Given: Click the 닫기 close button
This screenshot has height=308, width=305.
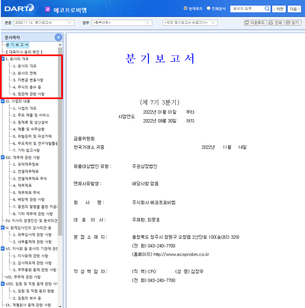Looking at the screenshot, I should 293,23.
